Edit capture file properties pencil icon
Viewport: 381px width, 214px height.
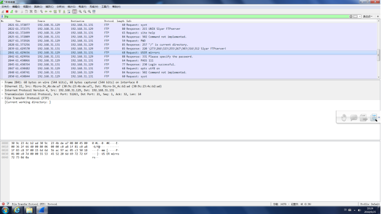click(8, 204)
